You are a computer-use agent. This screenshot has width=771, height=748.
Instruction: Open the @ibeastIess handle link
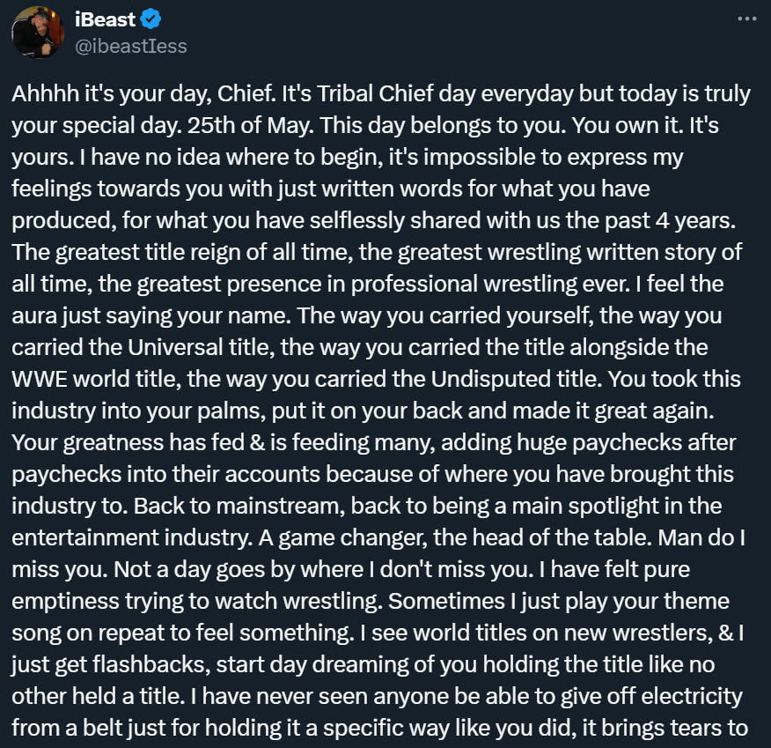[x=131, y=47]
